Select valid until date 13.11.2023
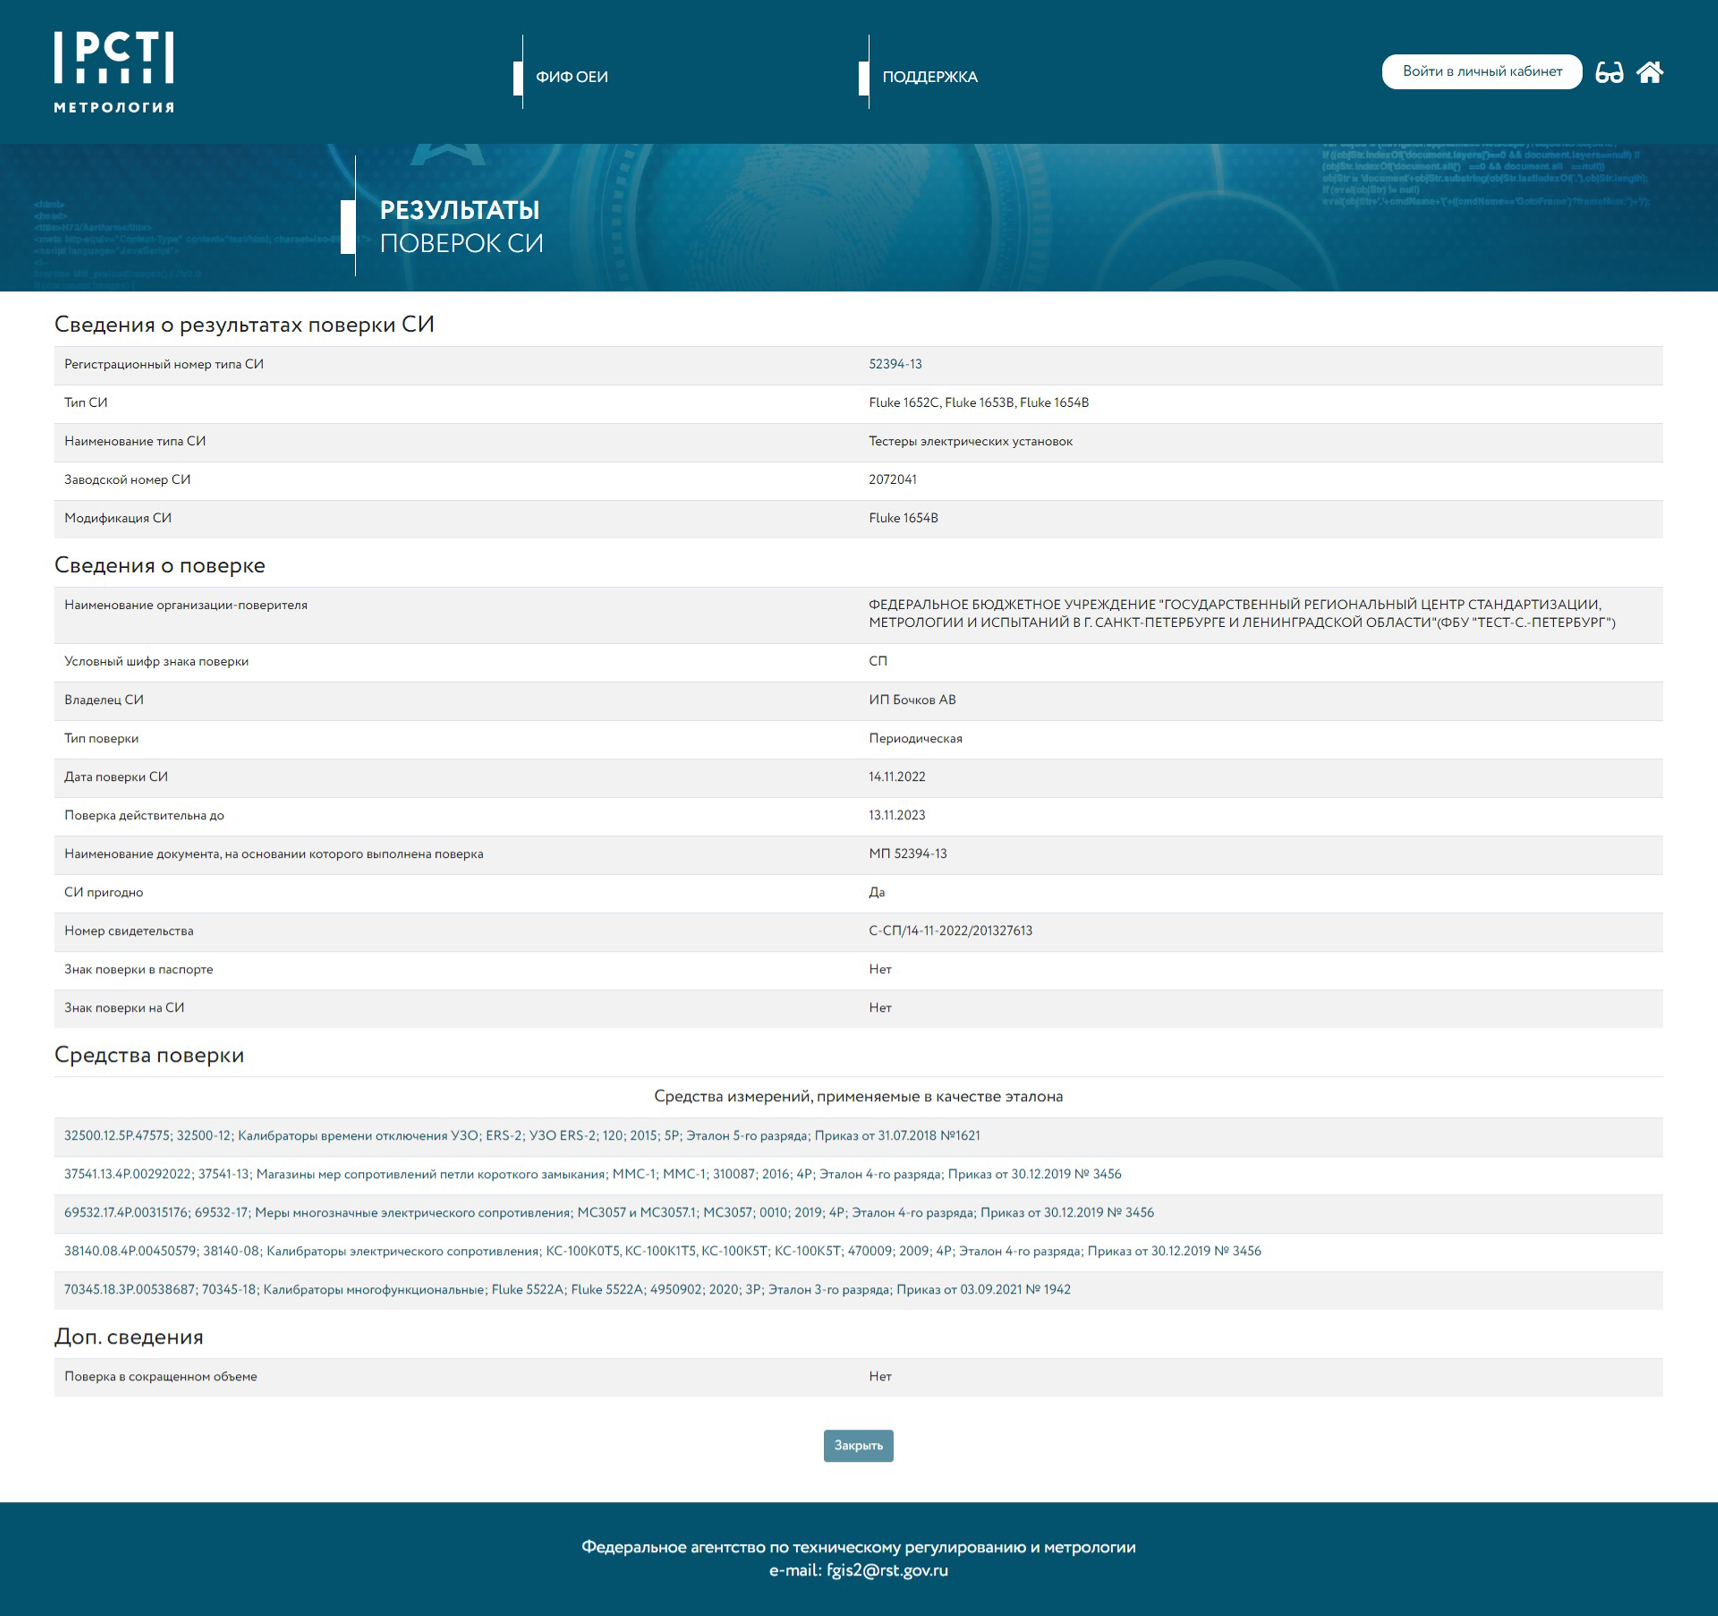 (x=897, y=816)
